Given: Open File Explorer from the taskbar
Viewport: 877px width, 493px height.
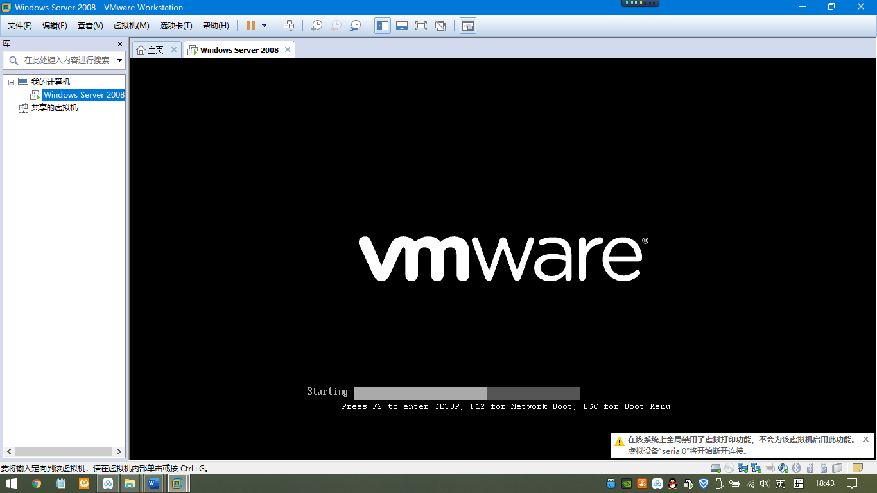Looking at the screenshot, I should click(129, 483).
